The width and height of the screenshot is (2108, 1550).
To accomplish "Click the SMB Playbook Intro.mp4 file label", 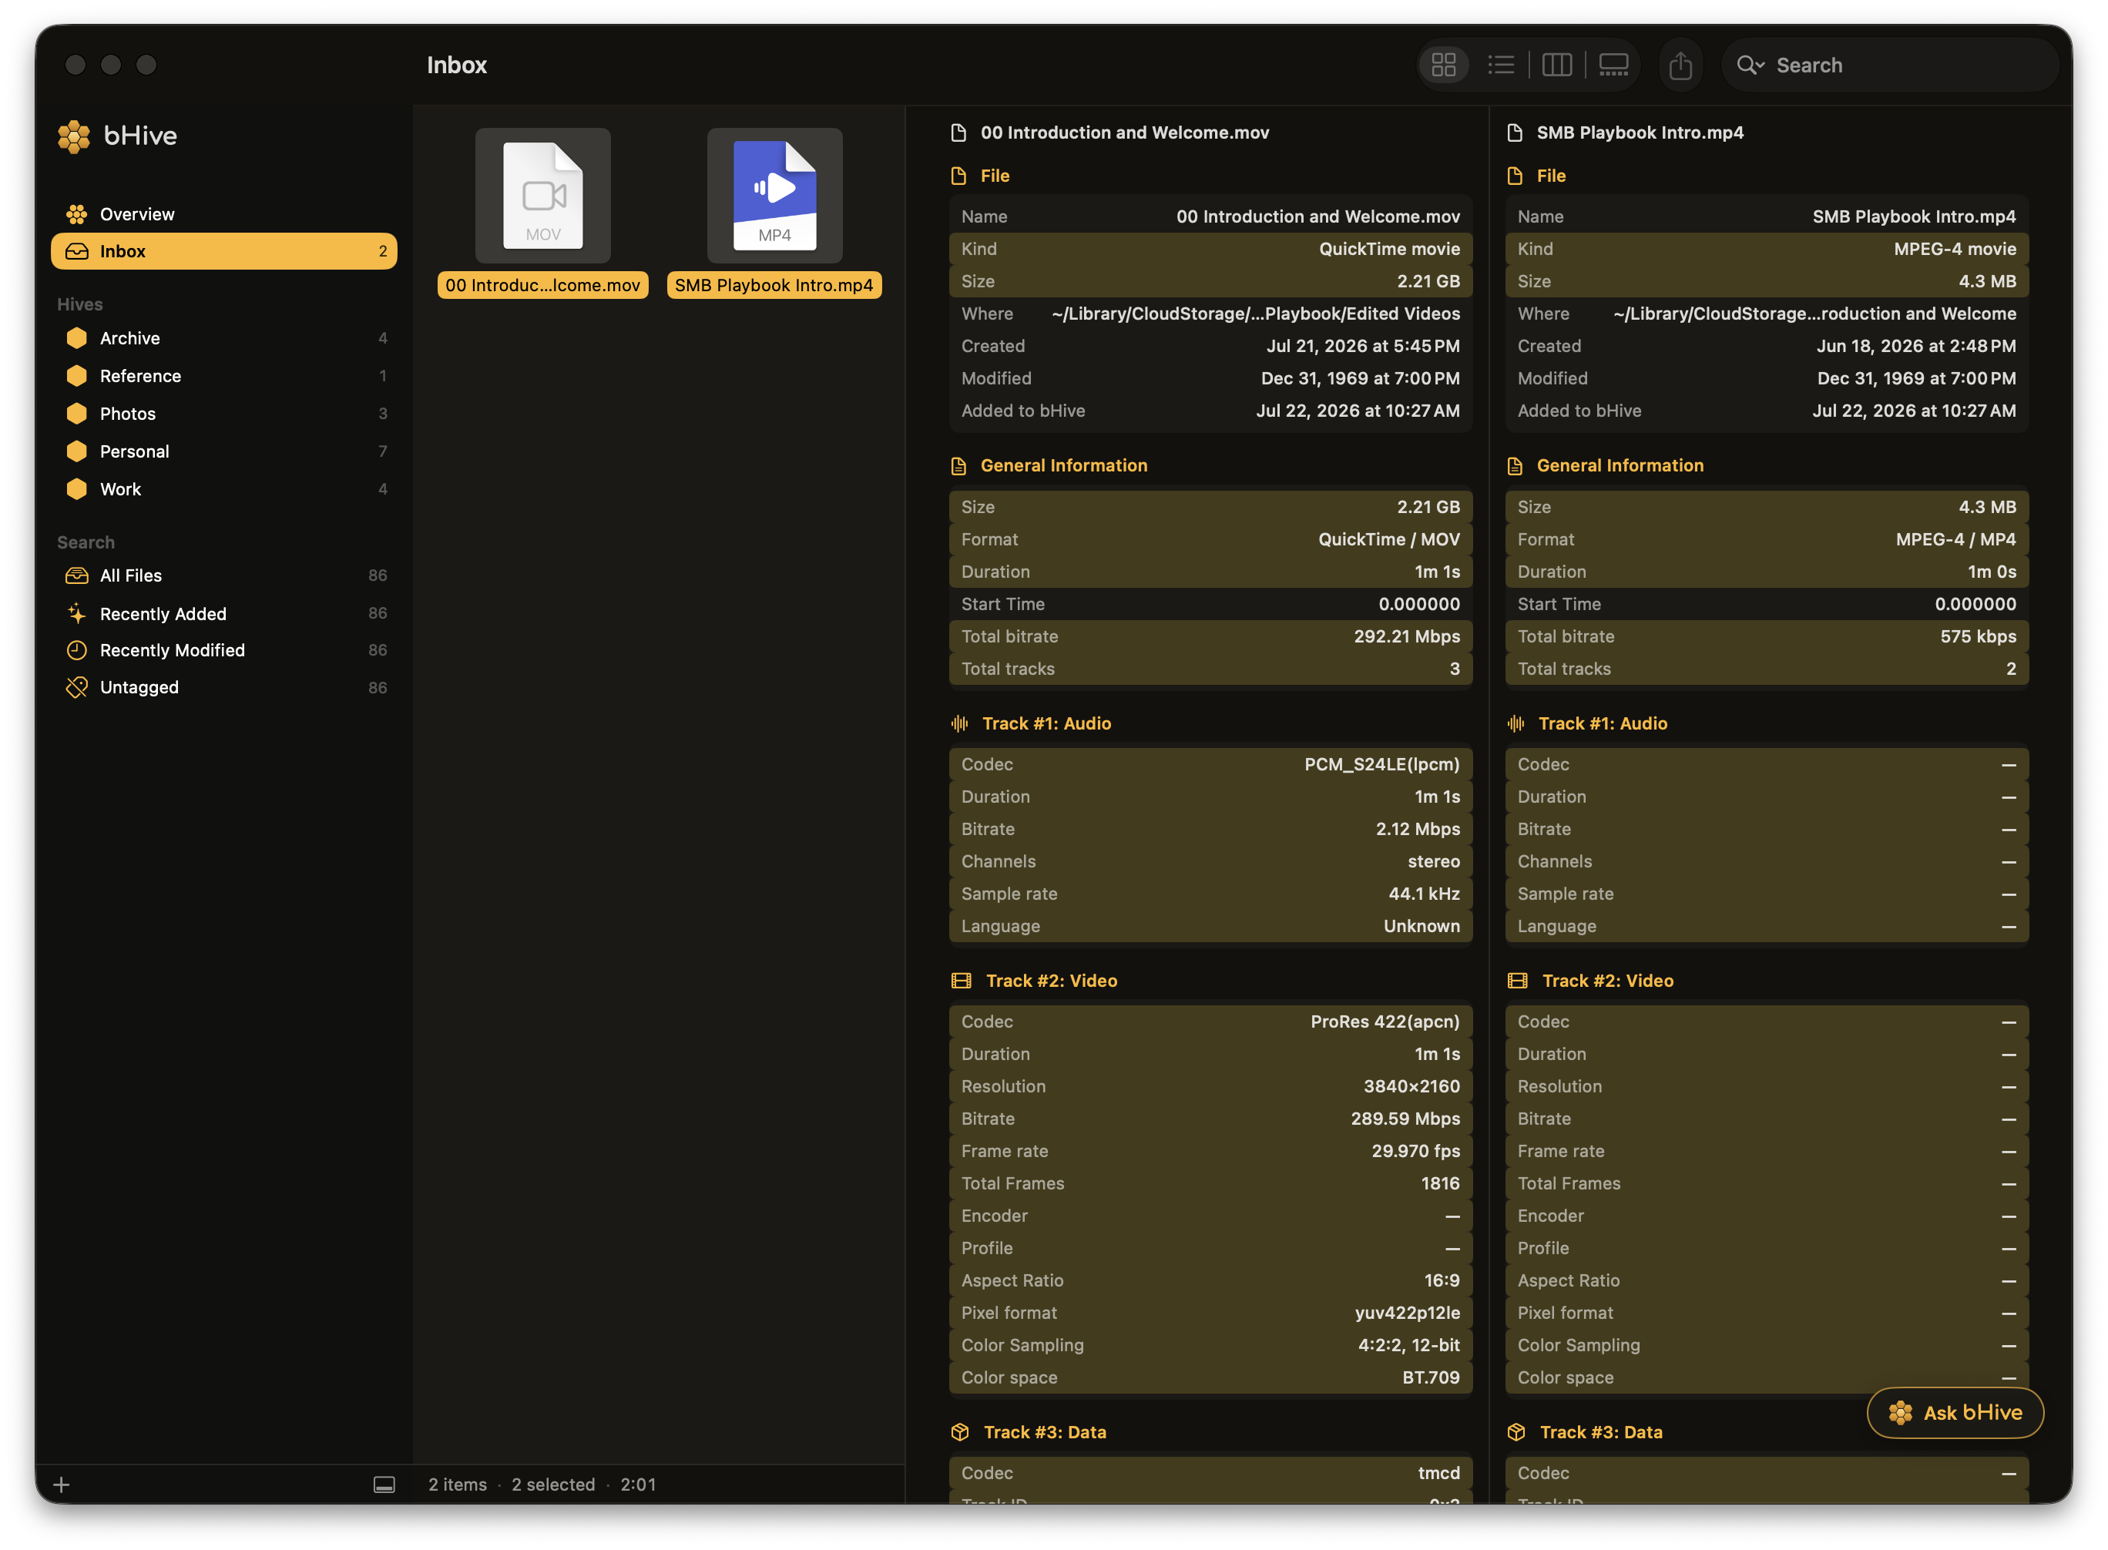I will click(774, 285).
